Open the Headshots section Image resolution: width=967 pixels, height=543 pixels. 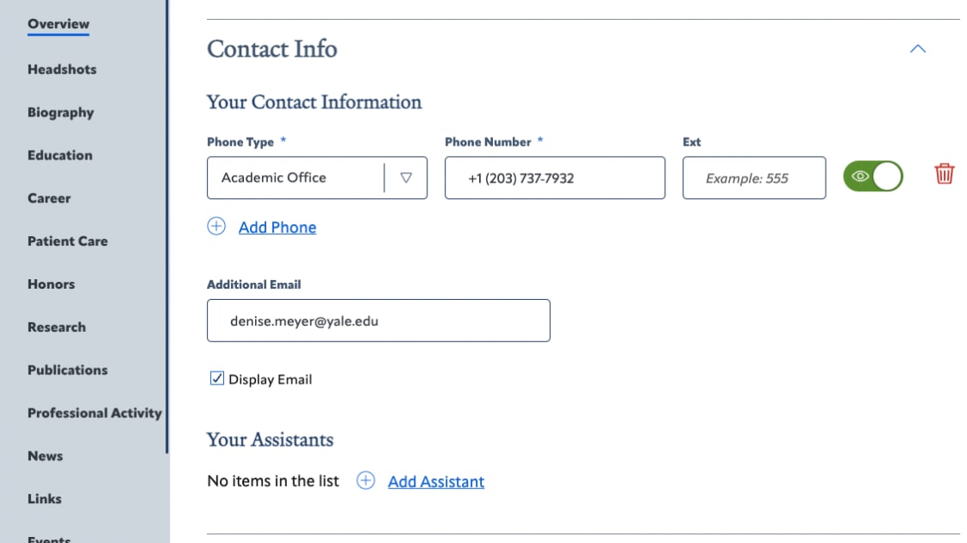[61, 69]
